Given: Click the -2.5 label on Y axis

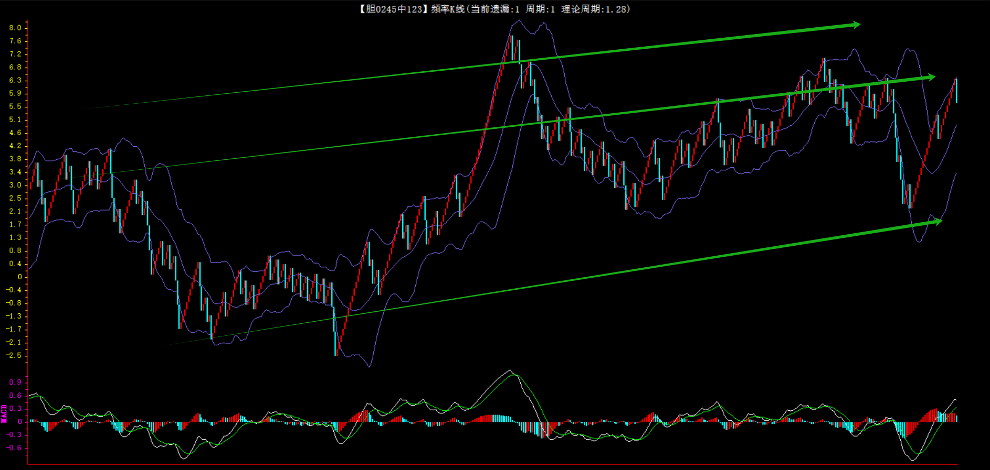Looking at the screenshot, I should tap(14, 355).
